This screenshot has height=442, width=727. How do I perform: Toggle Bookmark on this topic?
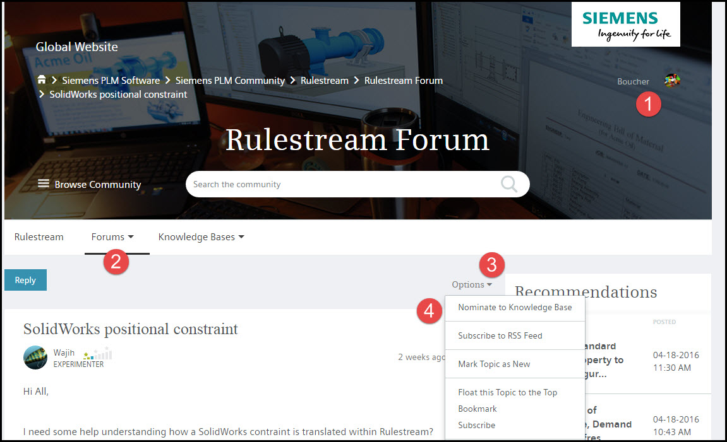pos(477,409)
